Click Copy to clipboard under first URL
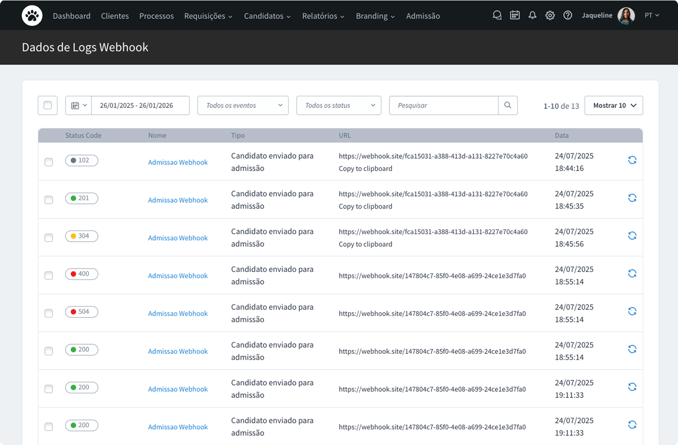678x445 pixels. pyautogui.click(x=365, y=168)
